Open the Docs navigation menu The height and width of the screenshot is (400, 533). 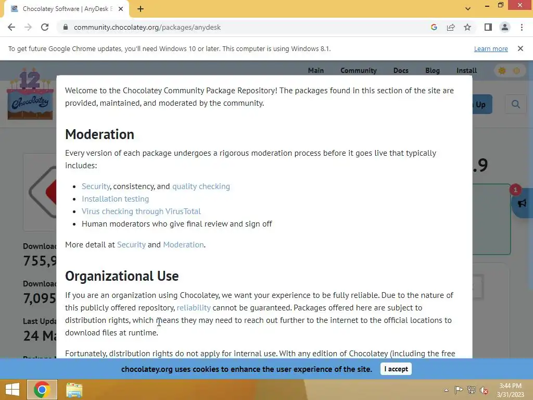point(401,70)
